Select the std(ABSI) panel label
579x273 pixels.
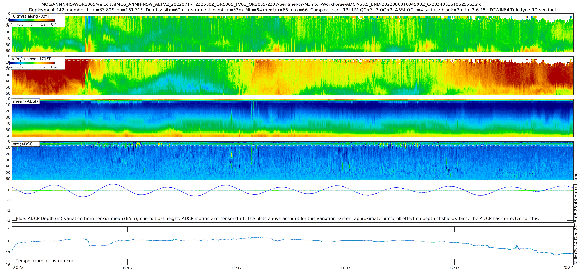[23, 144]
